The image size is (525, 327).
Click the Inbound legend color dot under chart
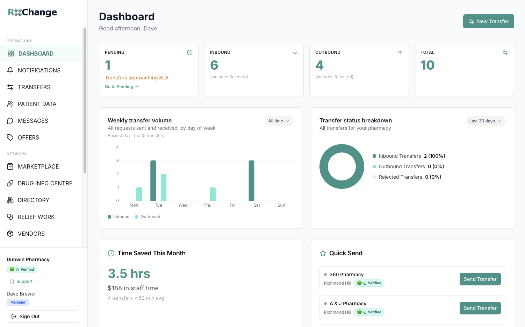pos(109,217)
